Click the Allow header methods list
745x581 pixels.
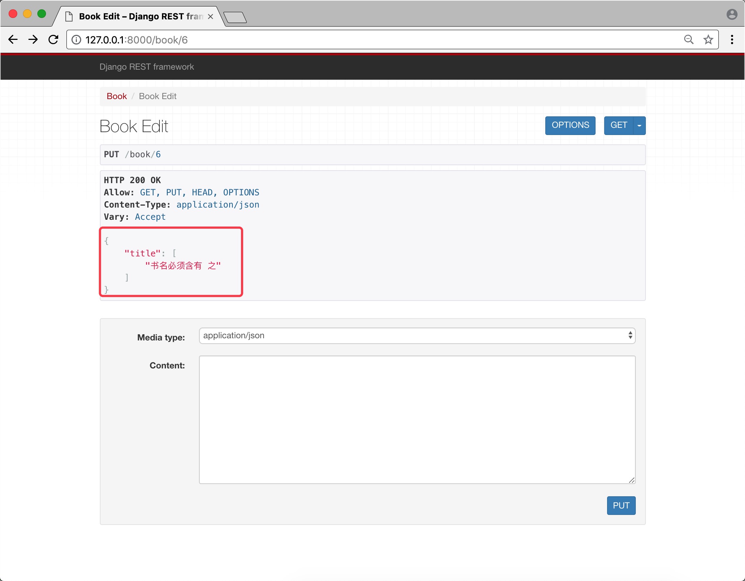tap(200, 192)
